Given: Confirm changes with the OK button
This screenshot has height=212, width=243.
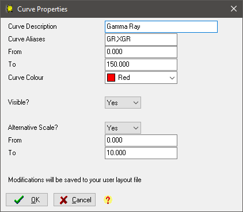Looking at the screenshot, I should [x=26, y=199].
